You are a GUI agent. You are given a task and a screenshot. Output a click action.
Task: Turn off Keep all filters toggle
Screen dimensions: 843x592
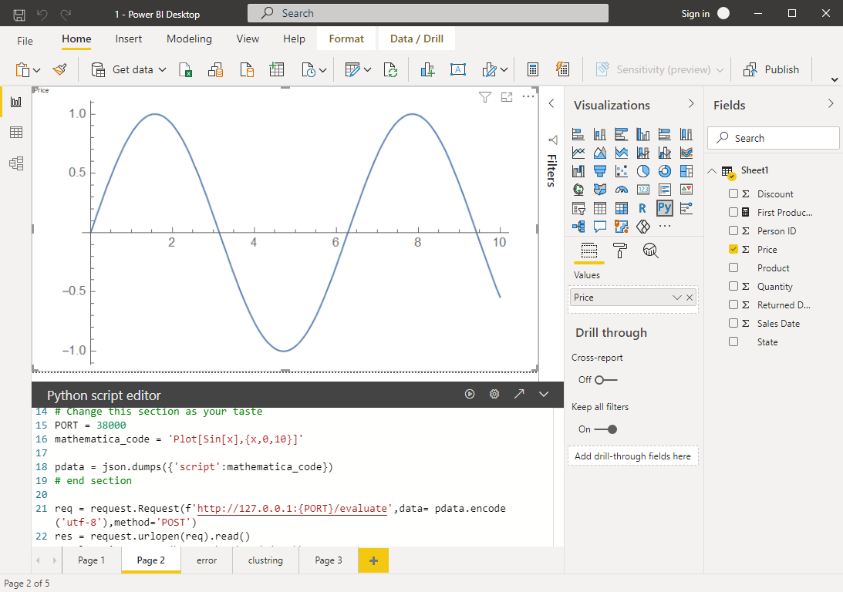[605, 429]
